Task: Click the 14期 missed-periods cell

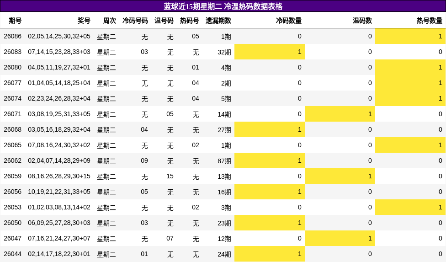Action: tap(224, 114)
